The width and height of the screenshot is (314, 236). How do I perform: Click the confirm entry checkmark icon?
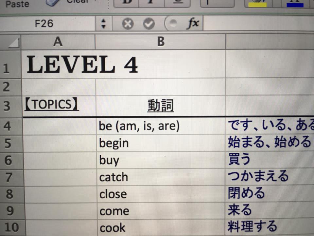[149, 24]
